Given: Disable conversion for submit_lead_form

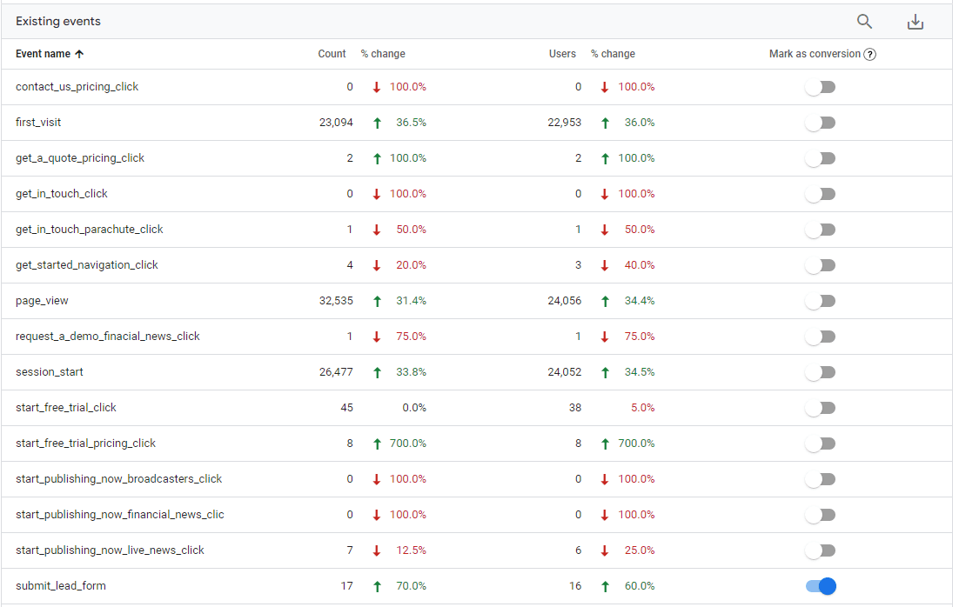Looking at the screenshot, I should (x=821, y=586).
